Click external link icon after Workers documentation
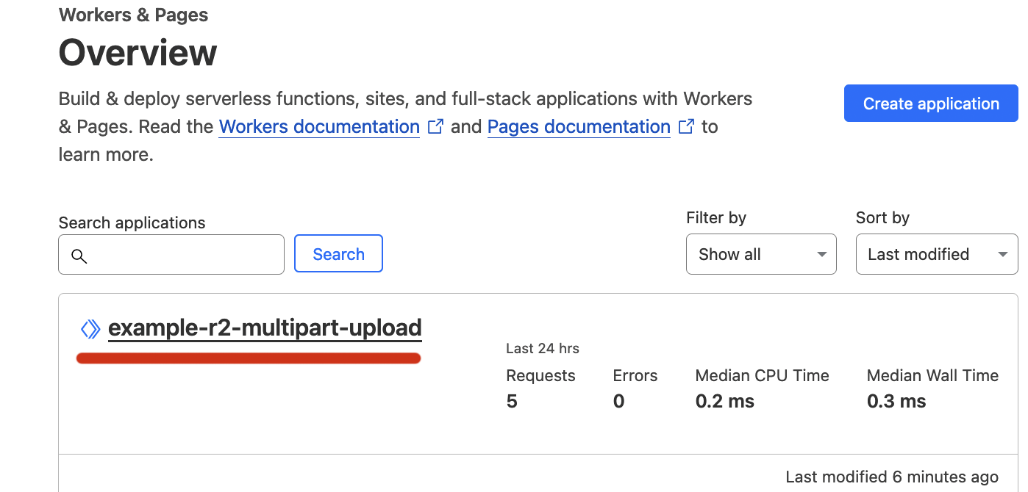1028x492 pixels. pos(435,126)
